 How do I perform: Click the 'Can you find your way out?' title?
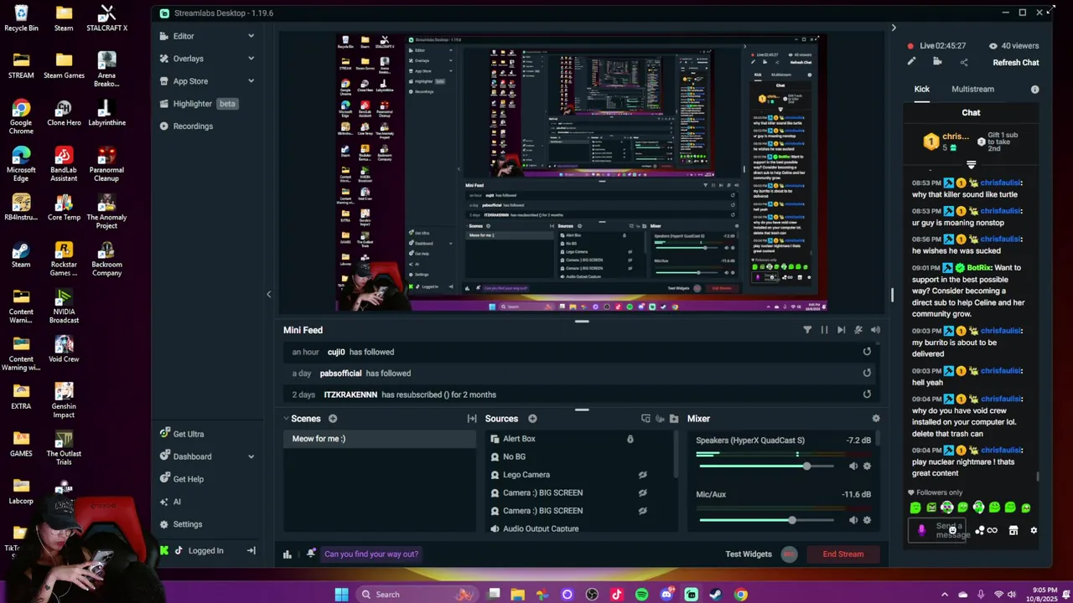(371, 554)
